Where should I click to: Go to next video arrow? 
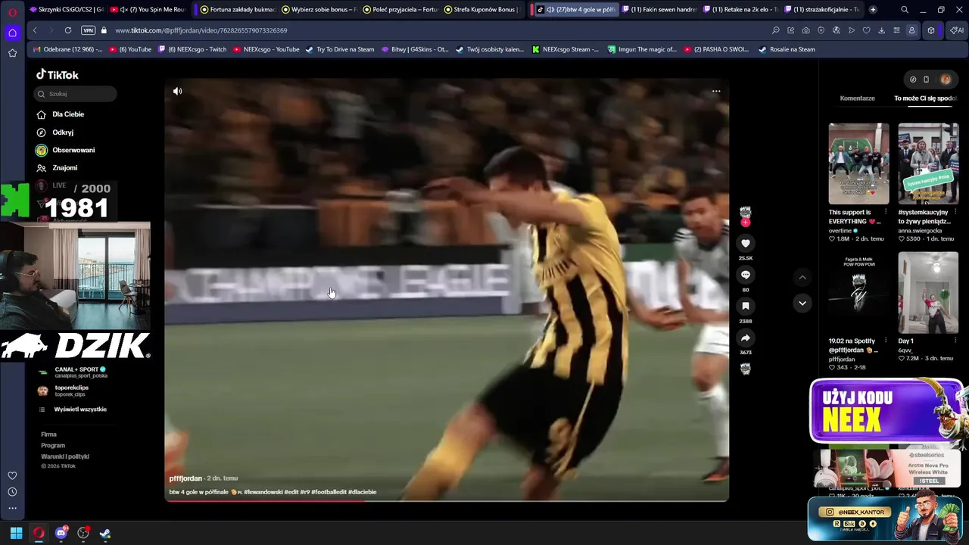[x=802, y=304]
